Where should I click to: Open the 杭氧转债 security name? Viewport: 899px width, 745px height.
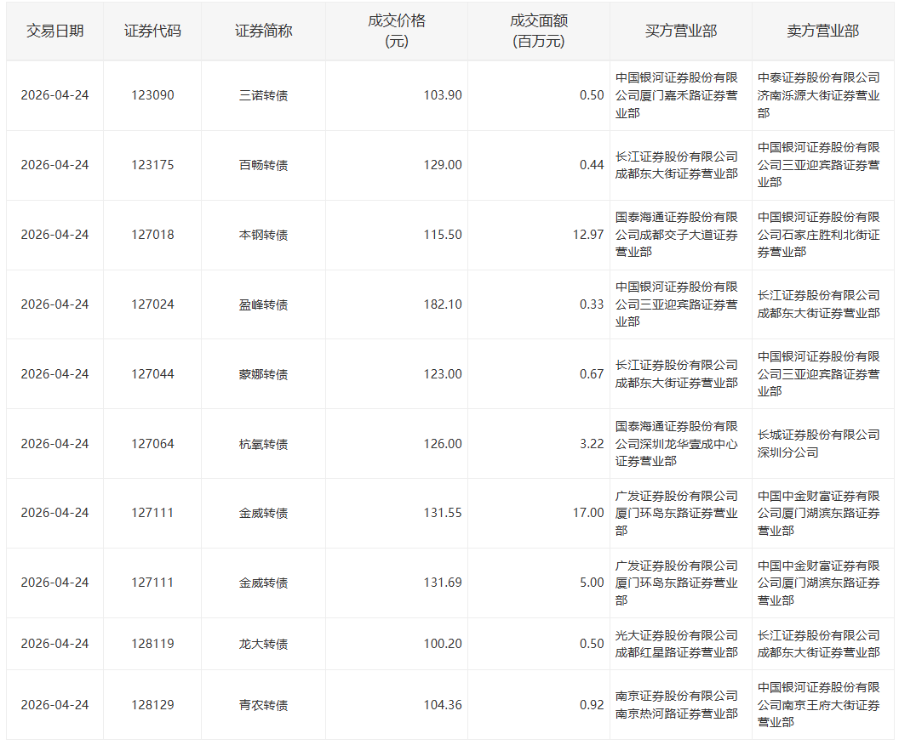point(263,444)
